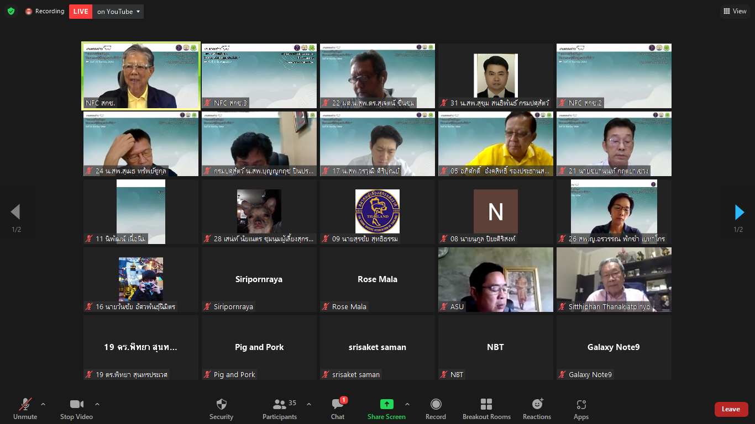Start recording with the Record icon
755x424 pixels.
coord(436,409)
